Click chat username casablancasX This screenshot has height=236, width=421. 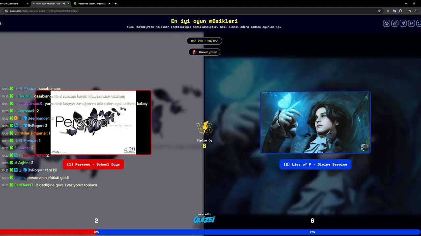point(31,104)
